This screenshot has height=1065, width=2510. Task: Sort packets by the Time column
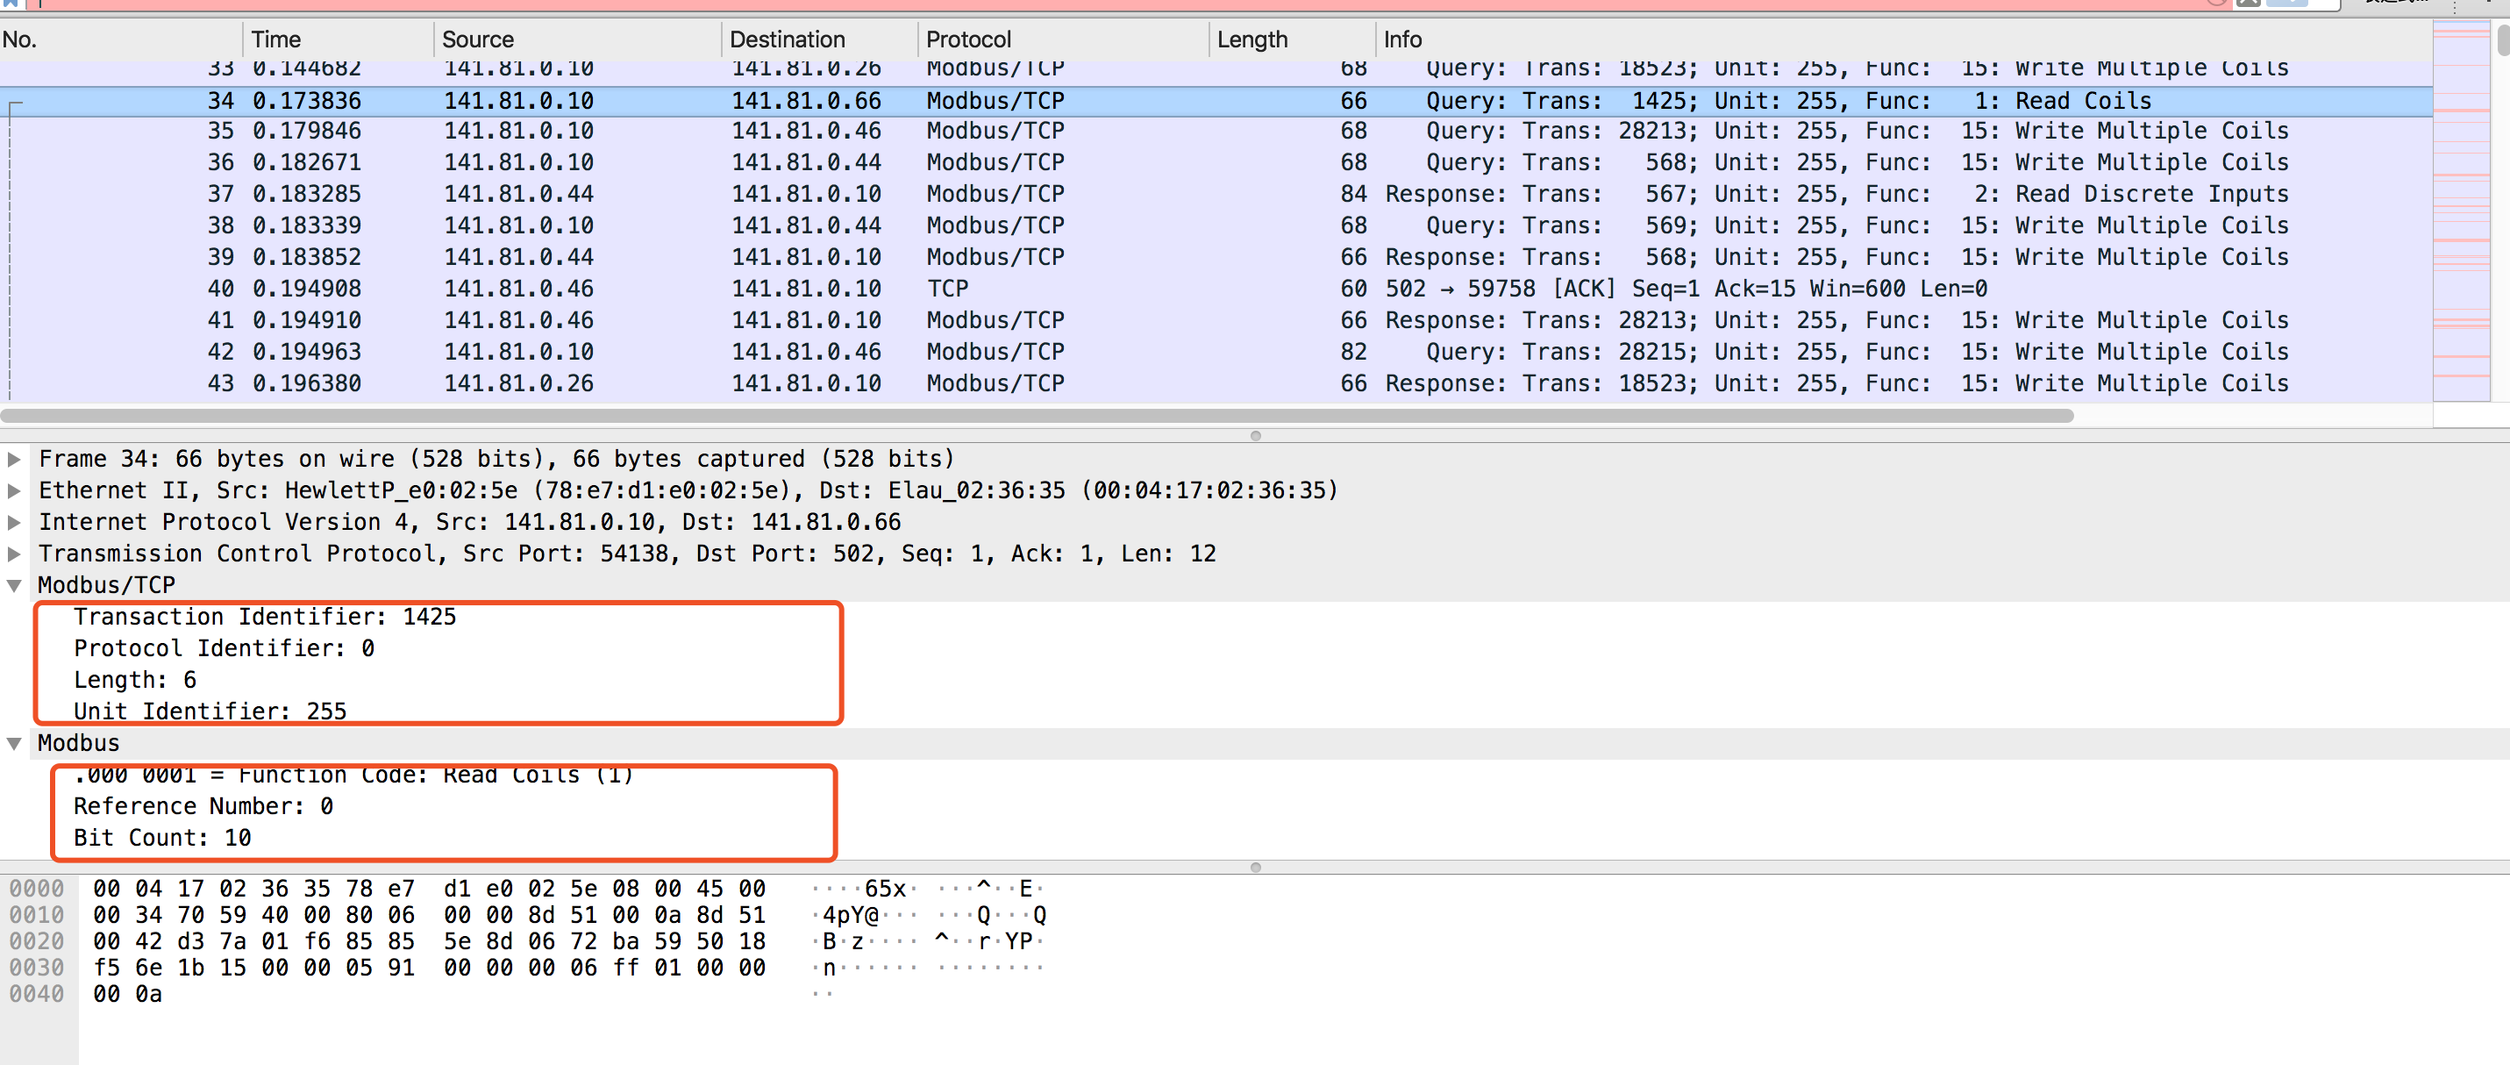click(275, 40)
